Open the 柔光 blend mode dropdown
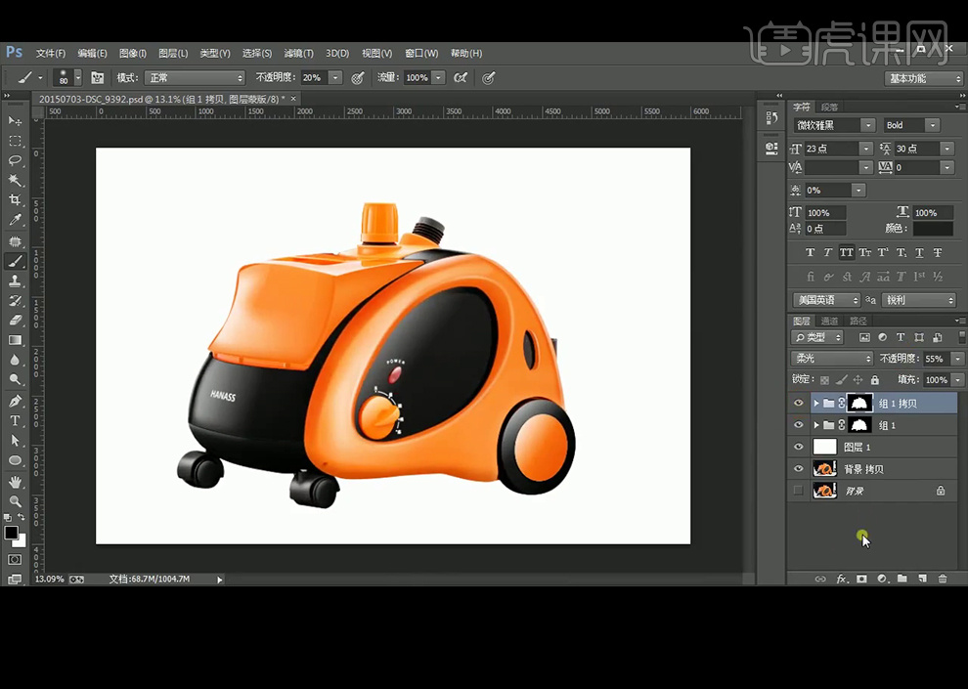 (831, 359)
